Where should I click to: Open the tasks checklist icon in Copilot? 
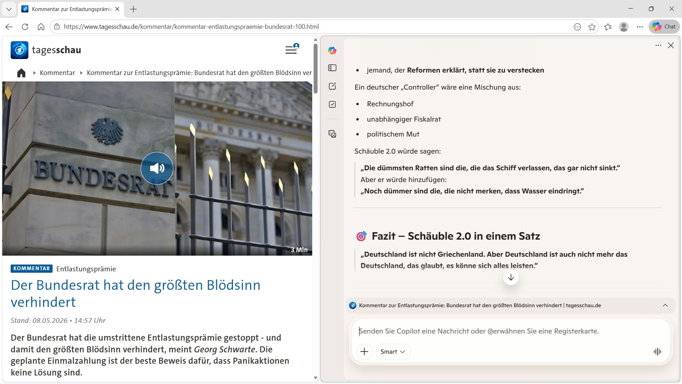[x=332, y=104]
